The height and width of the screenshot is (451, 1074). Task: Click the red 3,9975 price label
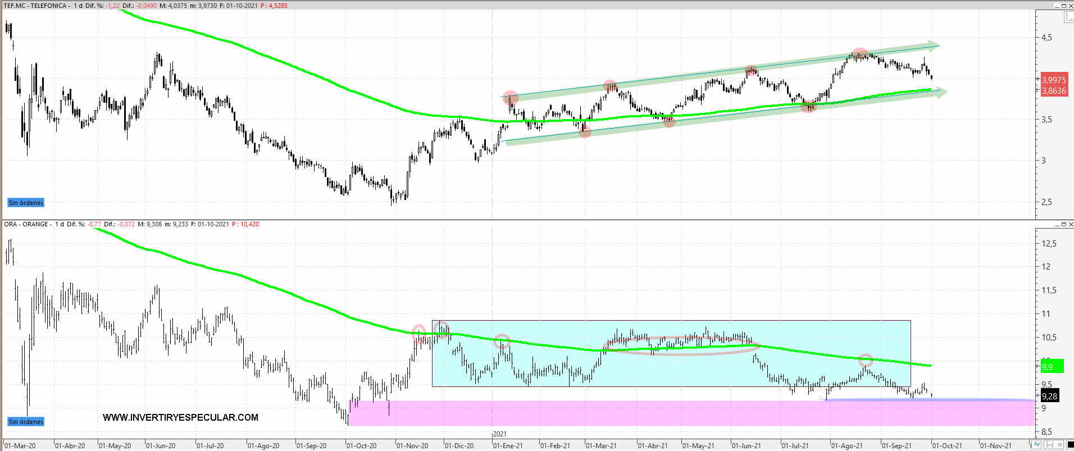point(1054,80)
